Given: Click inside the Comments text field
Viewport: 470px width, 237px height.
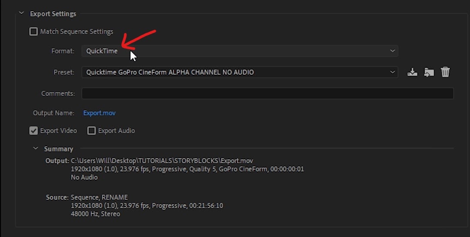Looking at the screenshot, I should click(x=267, y=93).
